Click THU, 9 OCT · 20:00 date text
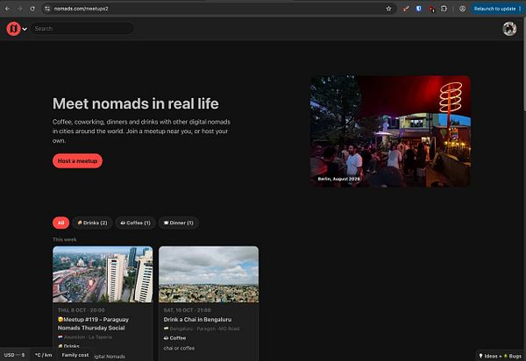Screen dimensions: 526x361 point(82,310)
